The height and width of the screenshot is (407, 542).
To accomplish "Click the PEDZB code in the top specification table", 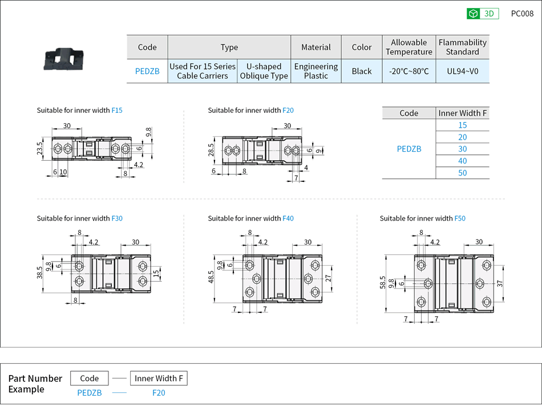I will coord(147,71).
